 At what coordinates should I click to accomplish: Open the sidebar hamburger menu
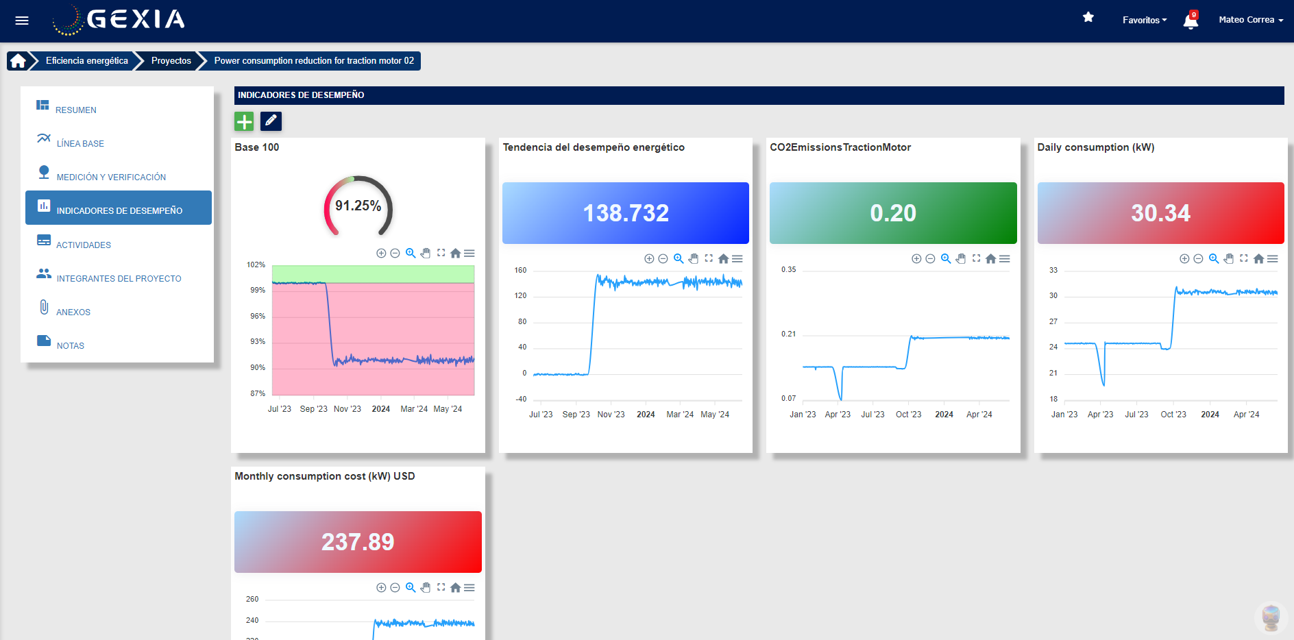[x=21, y=21]
